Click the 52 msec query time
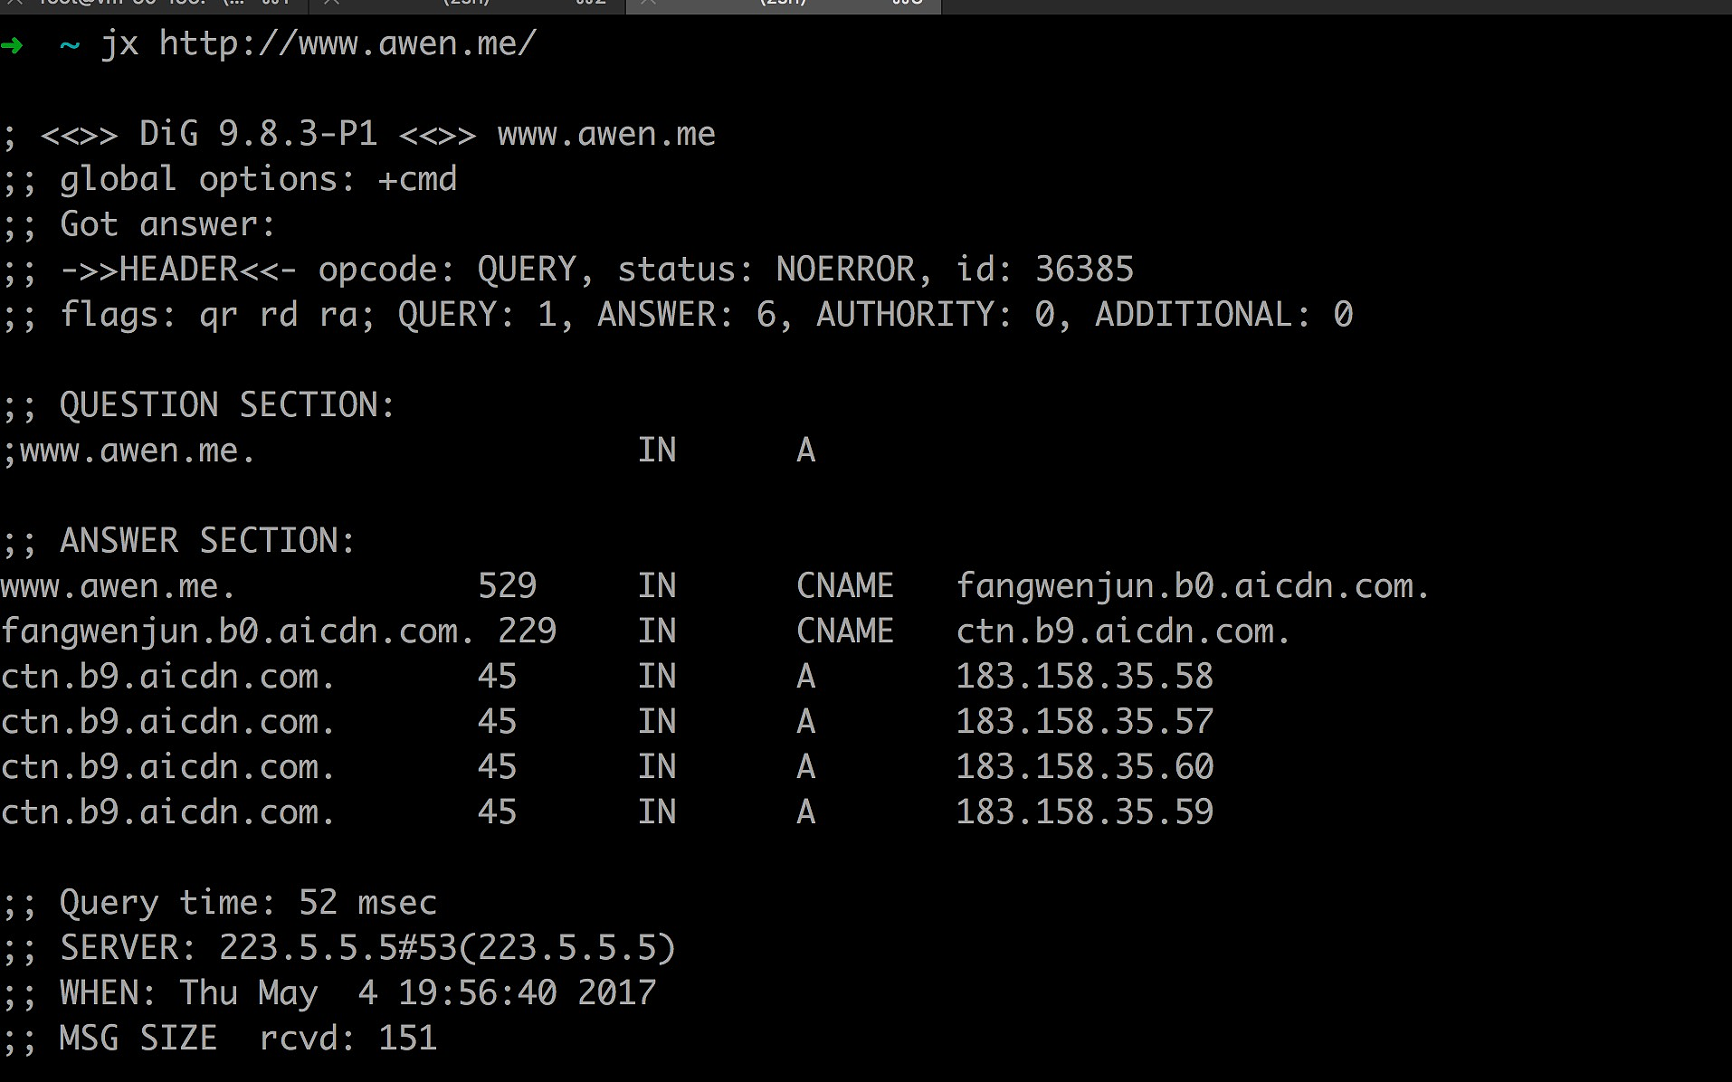The height and width of the screenshot is (1082, 1732). click(x=367, y=903)
